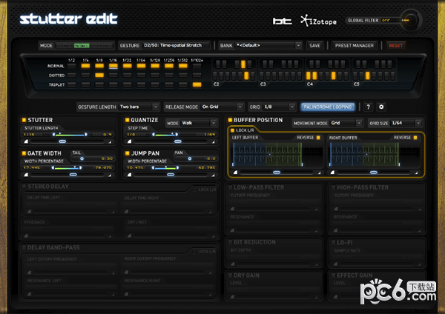Open the Grid Size dropdown
445x314 pixels.
[406, 123]
